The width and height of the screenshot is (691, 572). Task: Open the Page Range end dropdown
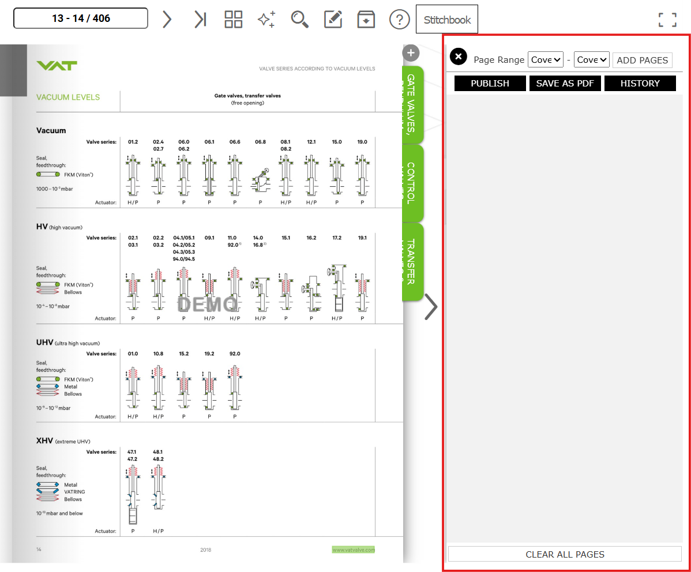591,59
